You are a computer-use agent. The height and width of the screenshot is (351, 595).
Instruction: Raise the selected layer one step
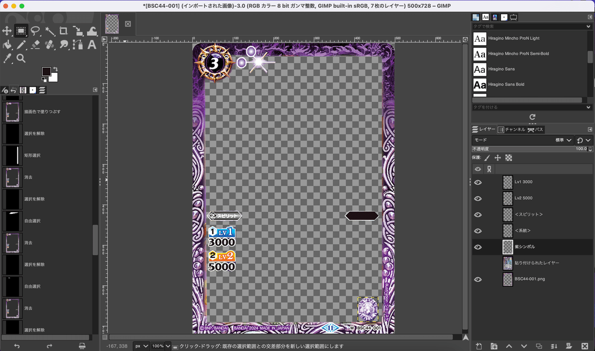(x=509, y=346)
